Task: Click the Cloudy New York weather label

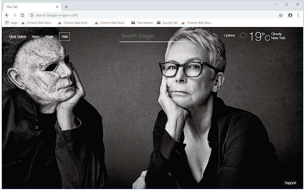Action: pos(278,36)
